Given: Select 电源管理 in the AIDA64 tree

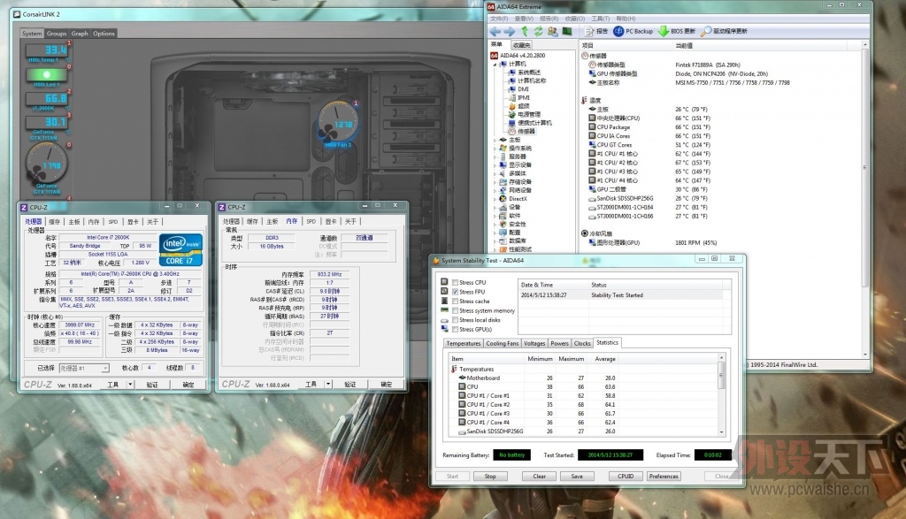Looking at the screenshot, I should (525, 114).
